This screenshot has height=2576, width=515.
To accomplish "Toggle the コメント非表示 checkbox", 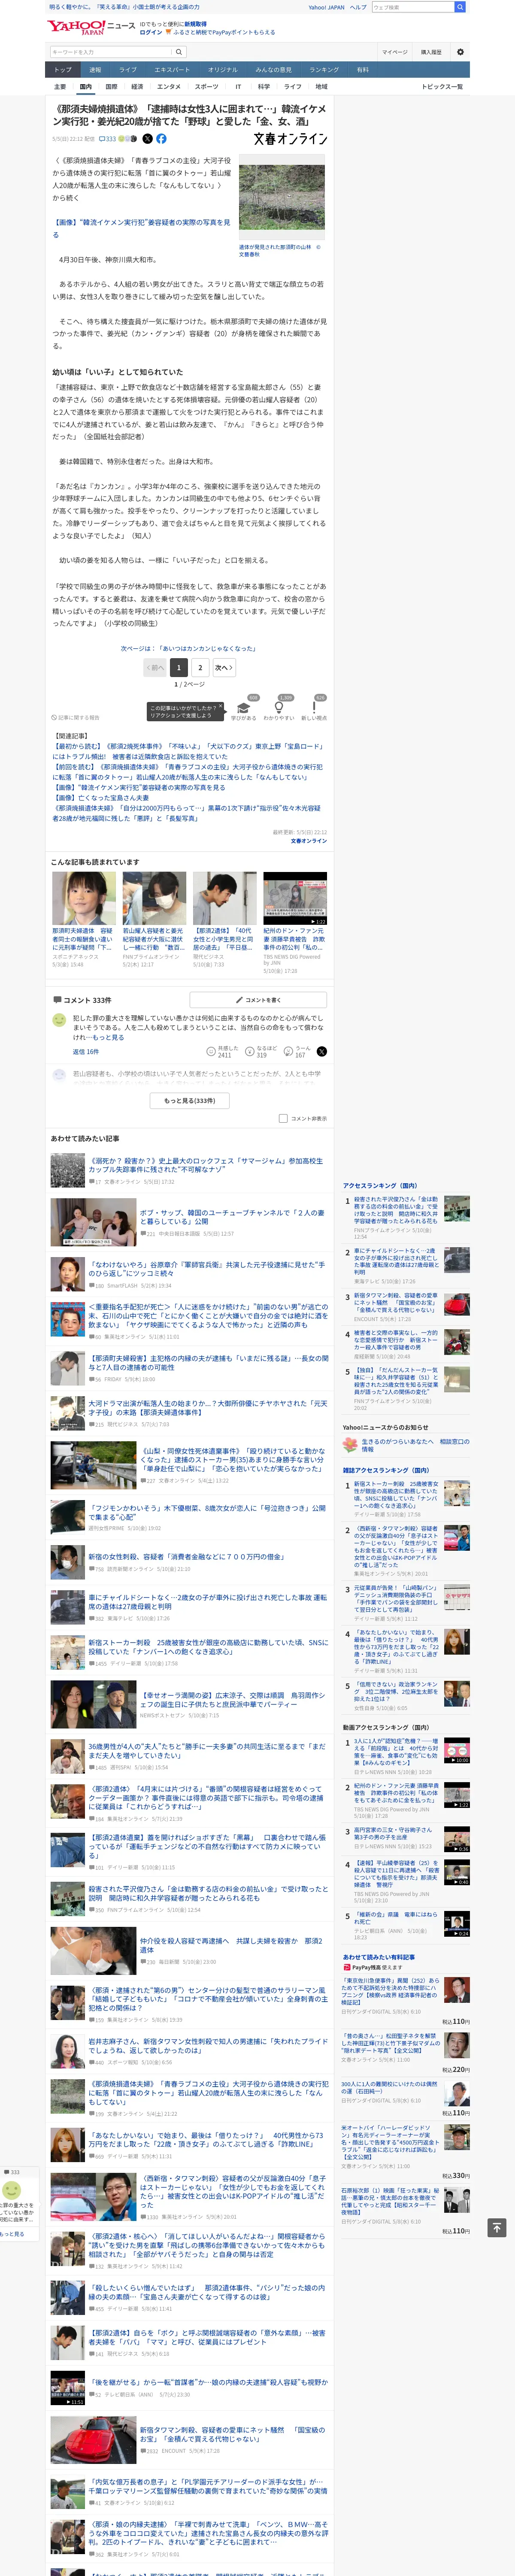I will click(x=283, y=1118).
